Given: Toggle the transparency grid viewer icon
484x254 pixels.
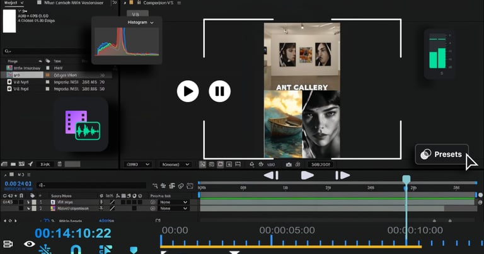Looking at the screenshot, I should click(x=202, y=165).
